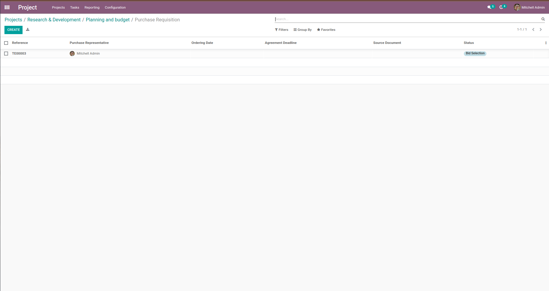Sort by Agreement Deadline column header
The width and height of the screenshot is (549, 291).
[x=281, y=43]
